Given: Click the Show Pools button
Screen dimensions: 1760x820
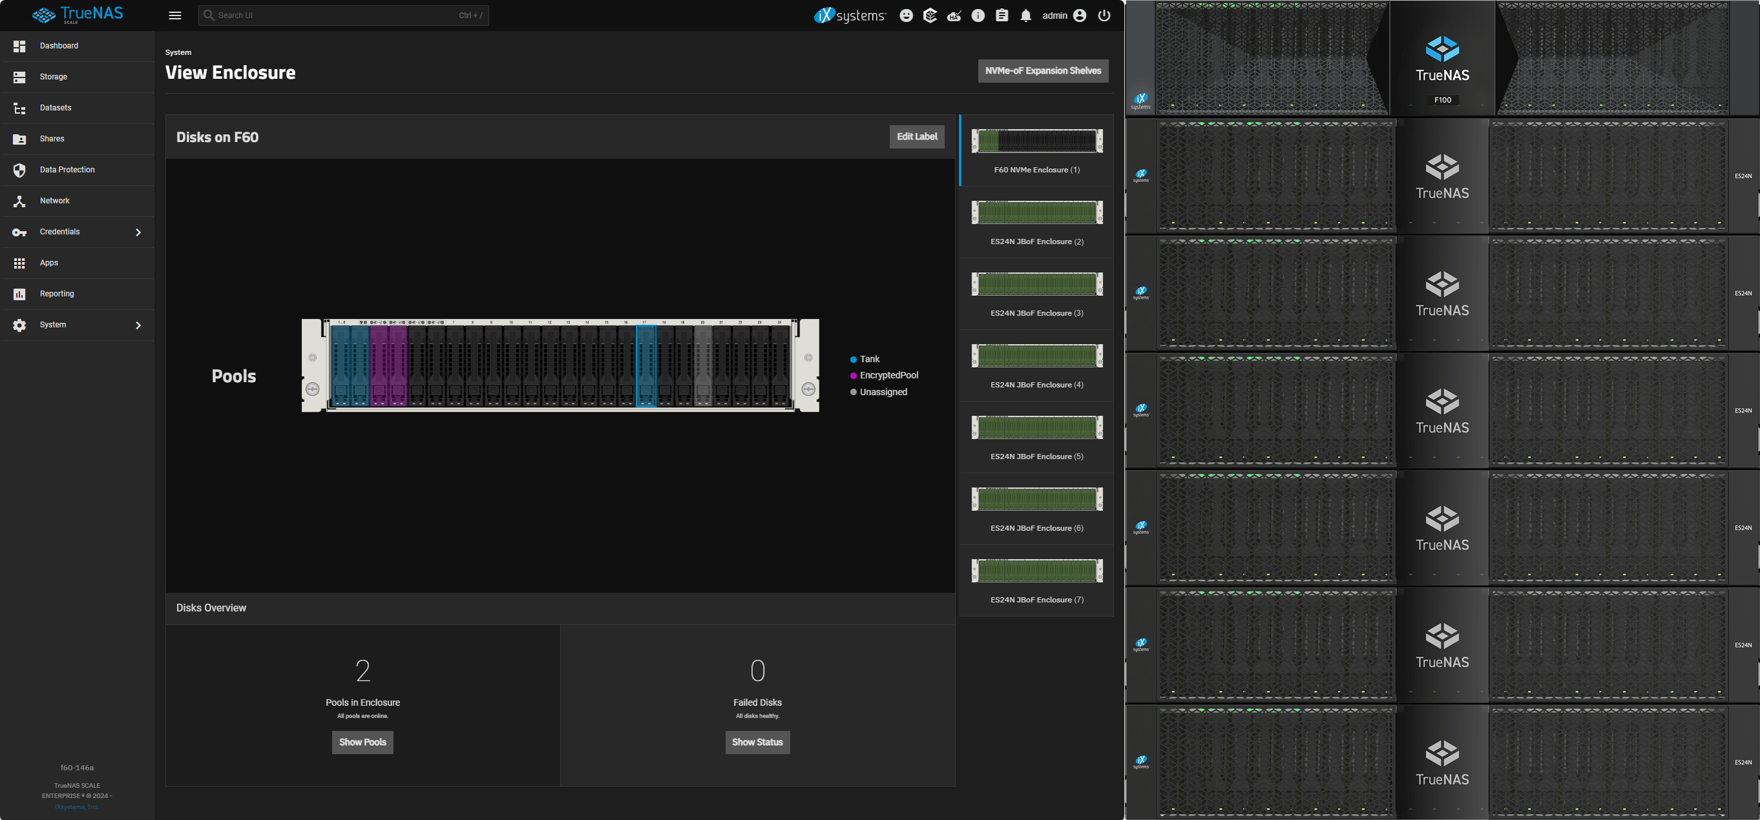Looking at the screenshot, I should [362, 742].
